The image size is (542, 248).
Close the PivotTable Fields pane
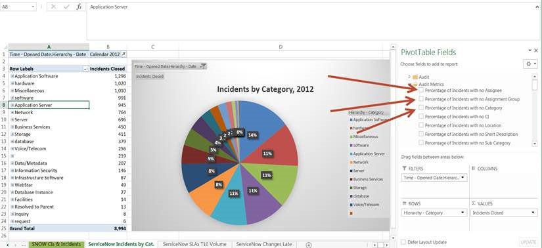point(536,51)
